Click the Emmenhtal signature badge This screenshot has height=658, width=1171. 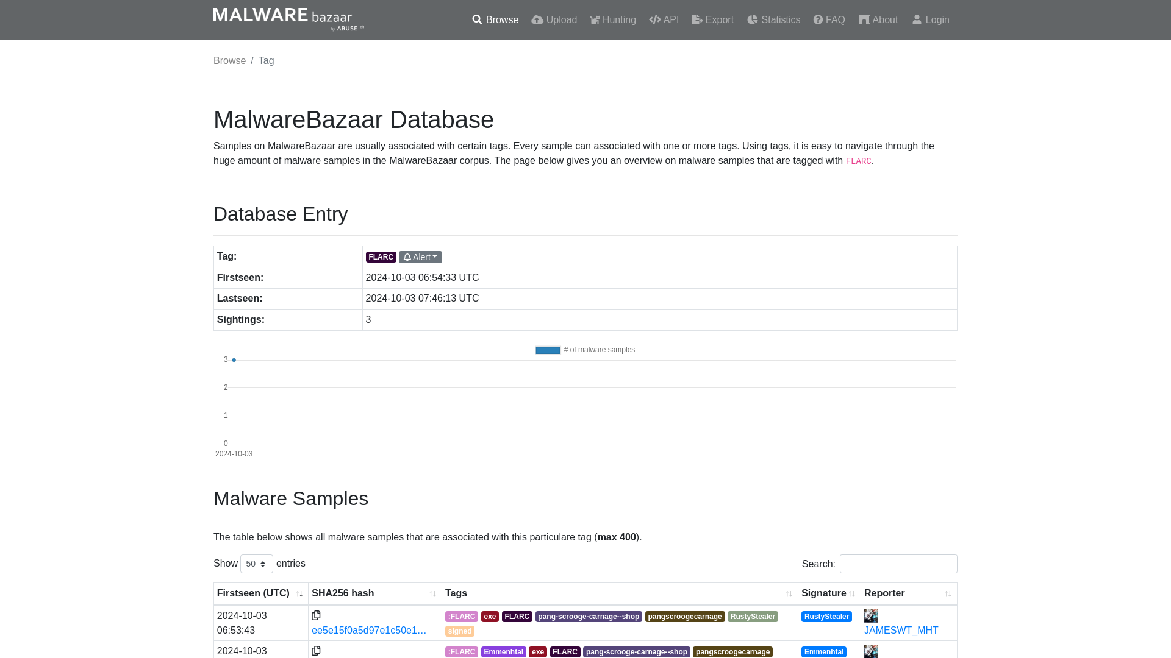click(824, 652)
